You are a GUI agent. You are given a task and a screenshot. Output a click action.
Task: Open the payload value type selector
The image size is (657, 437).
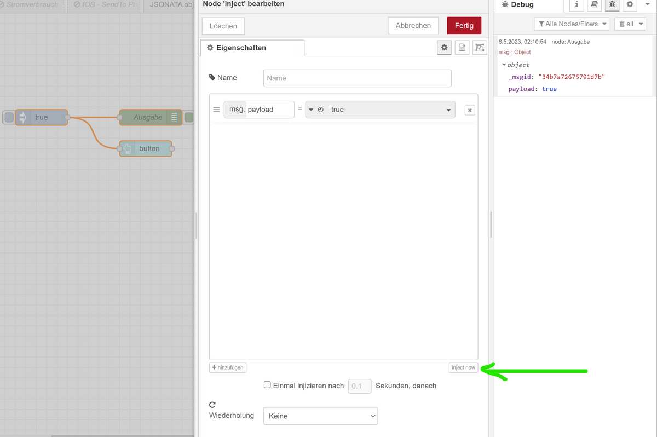tap(316, 110)
